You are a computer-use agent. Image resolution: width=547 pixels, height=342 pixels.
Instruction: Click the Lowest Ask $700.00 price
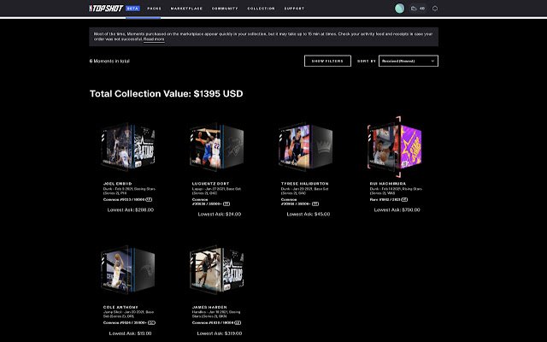(x=397, y=209)
